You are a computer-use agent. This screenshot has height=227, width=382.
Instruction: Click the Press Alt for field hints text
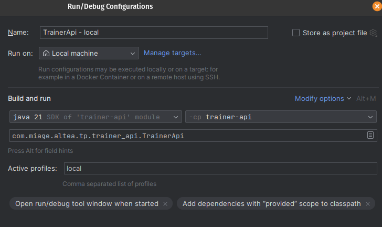[40, 151]
